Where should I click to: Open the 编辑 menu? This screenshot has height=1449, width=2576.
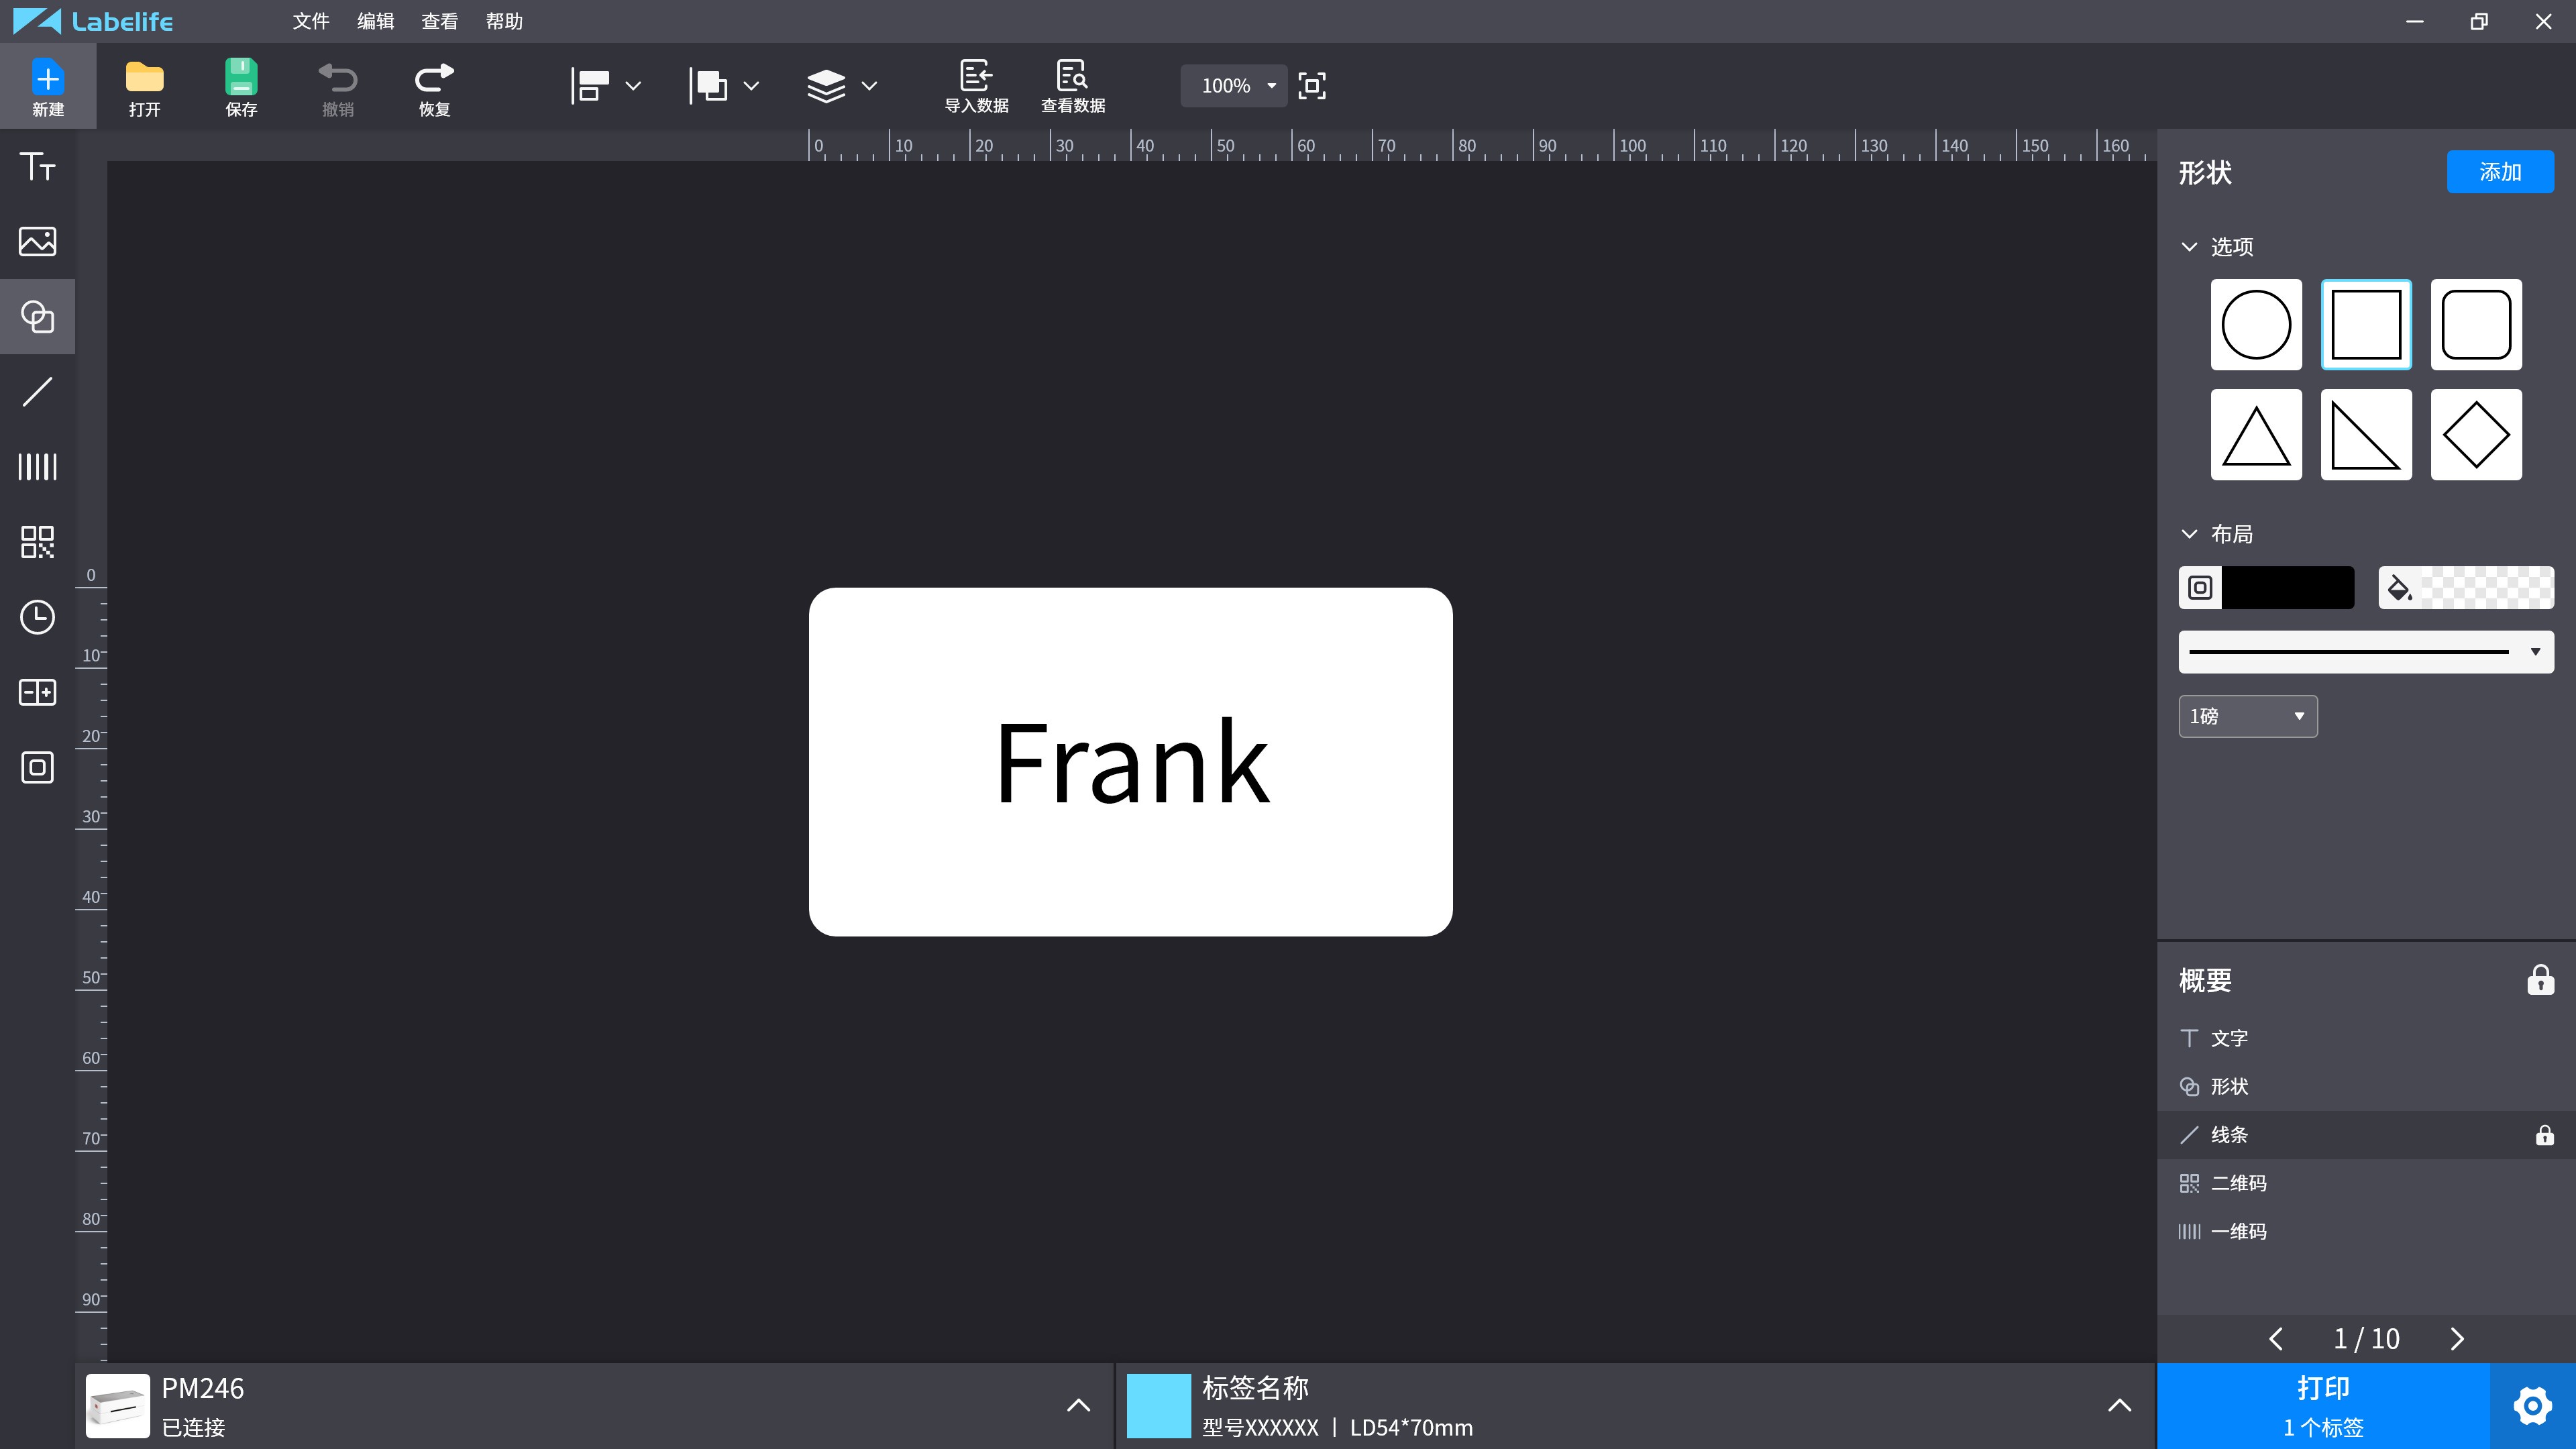tap(375, 21)
